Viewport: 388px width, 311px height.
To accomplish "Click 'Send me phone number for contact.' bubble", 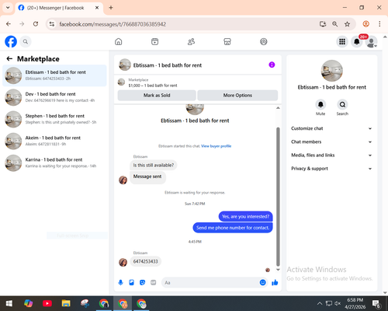I will tap(233, 228).
